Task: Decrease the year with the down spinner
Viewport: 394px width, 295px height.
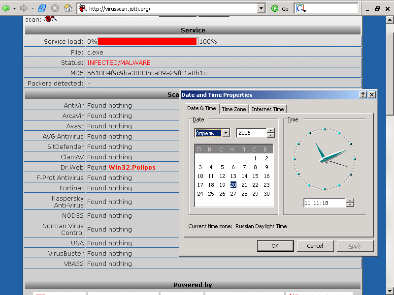Action: coord(270,135)
